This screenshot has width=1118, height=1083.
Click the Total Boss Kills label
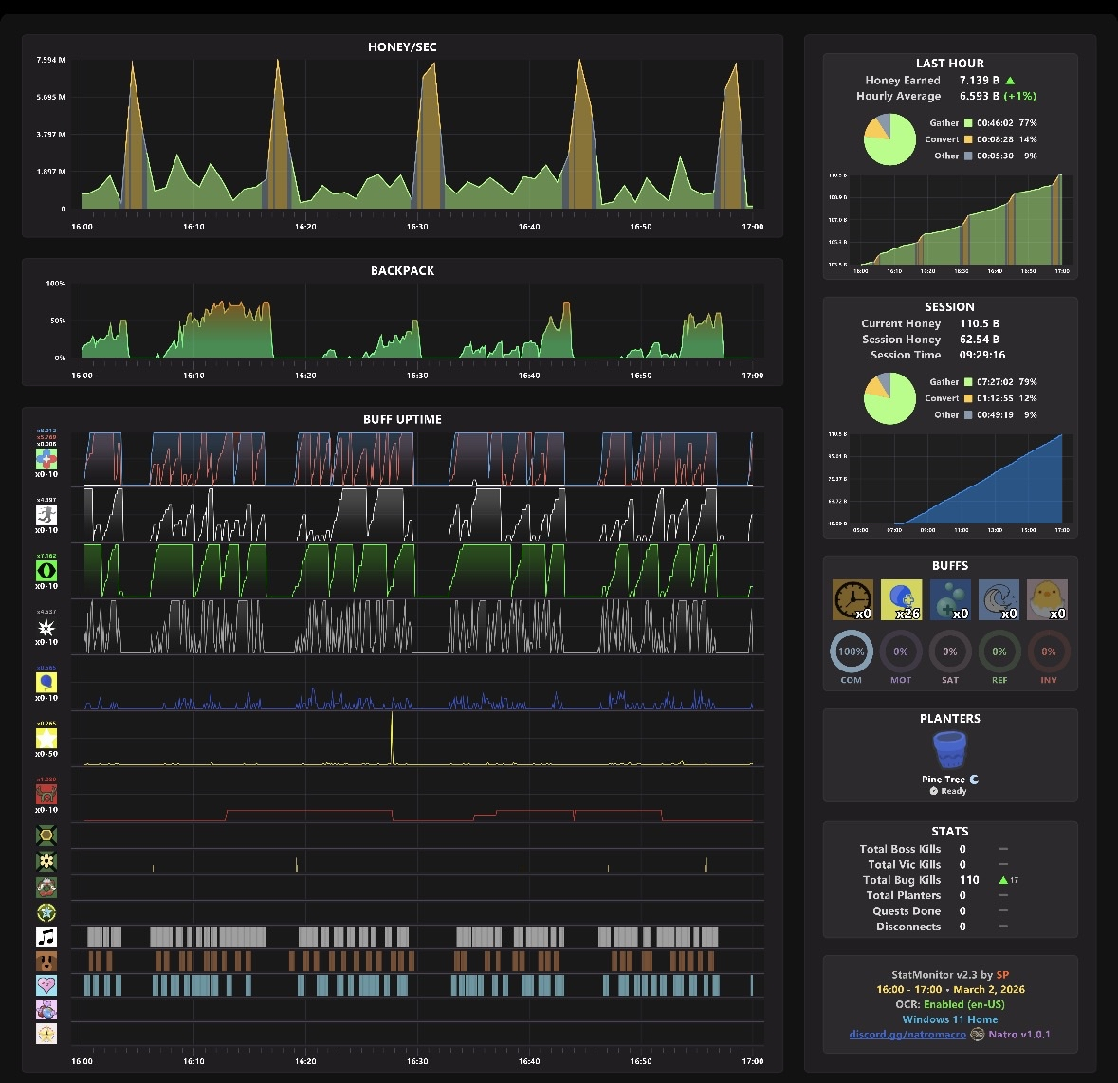click(900, 849)
